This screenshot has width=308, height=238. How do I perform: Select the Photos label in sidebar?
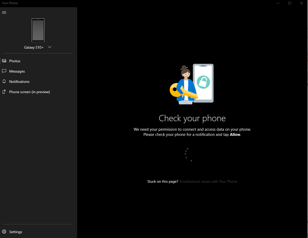tap(15, 61)
